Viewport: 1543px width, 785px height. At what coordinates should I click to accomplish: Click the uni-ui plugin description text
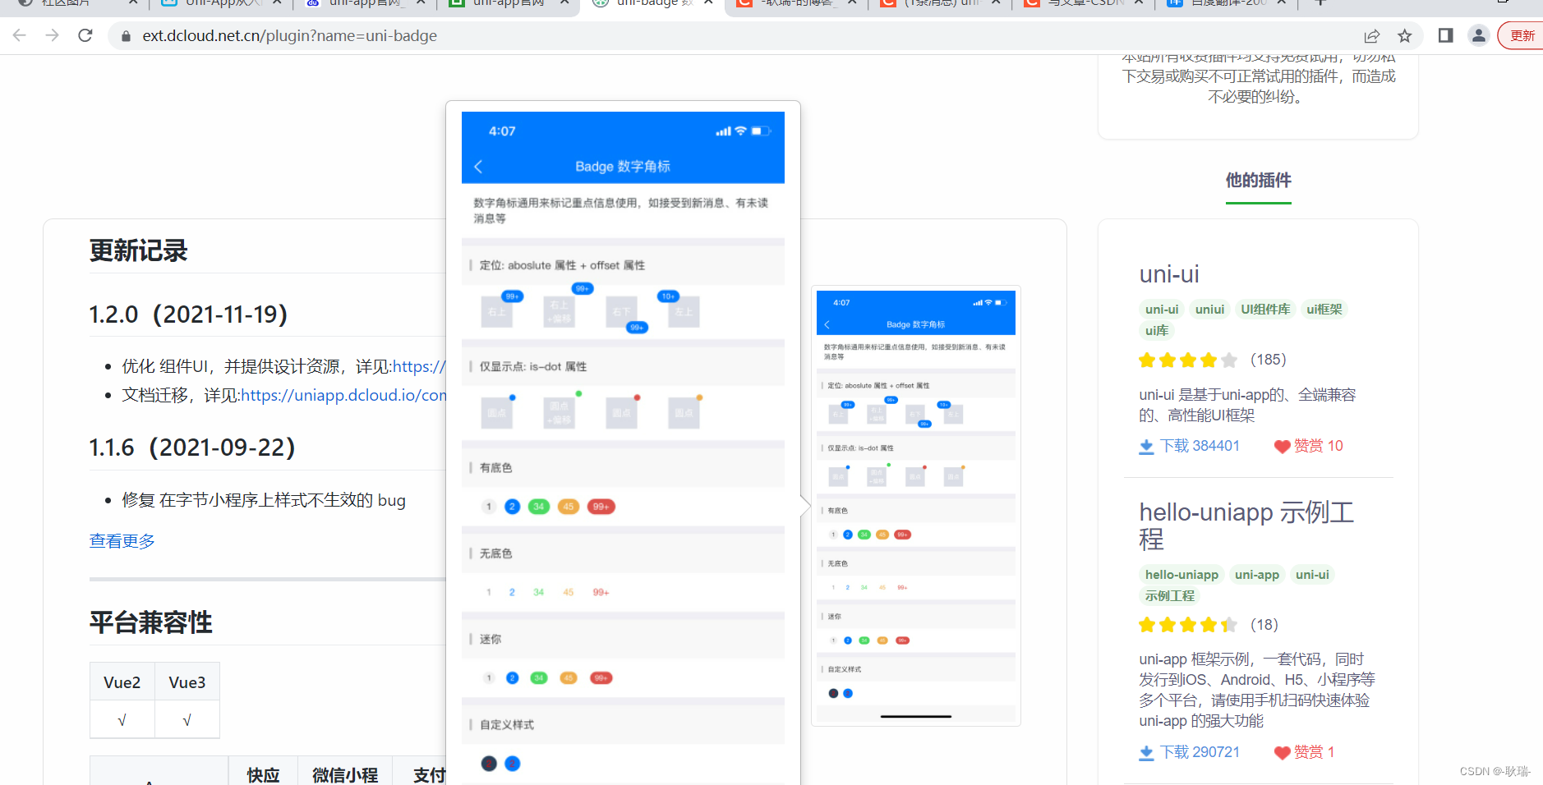(x=1247, y=405)
